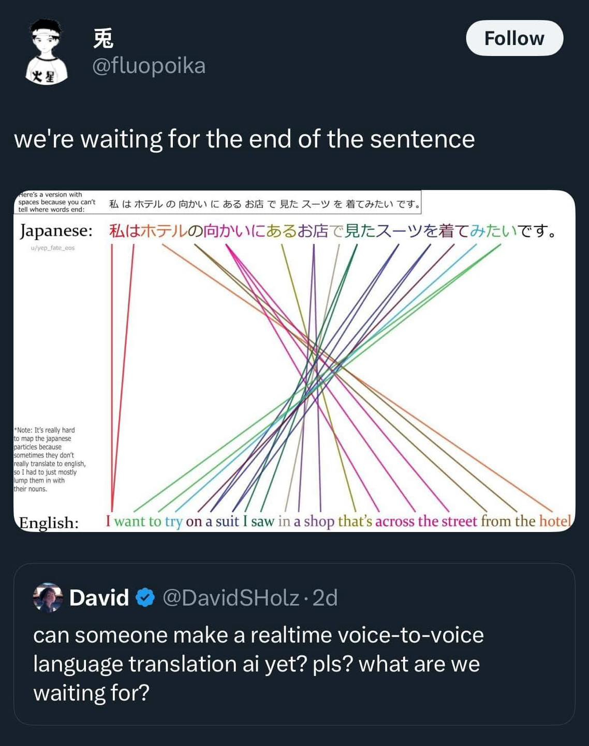
Task: Click the blue verified badge next to David
Action: point(145,597)
